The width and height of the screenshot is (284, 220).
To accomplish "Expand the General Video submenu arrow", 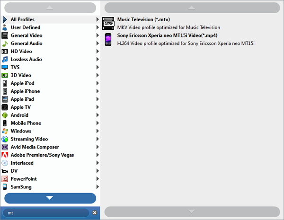I will [x=98, y=35].
